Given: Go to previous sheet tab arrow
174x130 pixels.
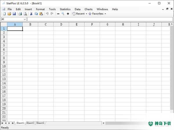Looking at the screenshot, I should tap(6, 123).
